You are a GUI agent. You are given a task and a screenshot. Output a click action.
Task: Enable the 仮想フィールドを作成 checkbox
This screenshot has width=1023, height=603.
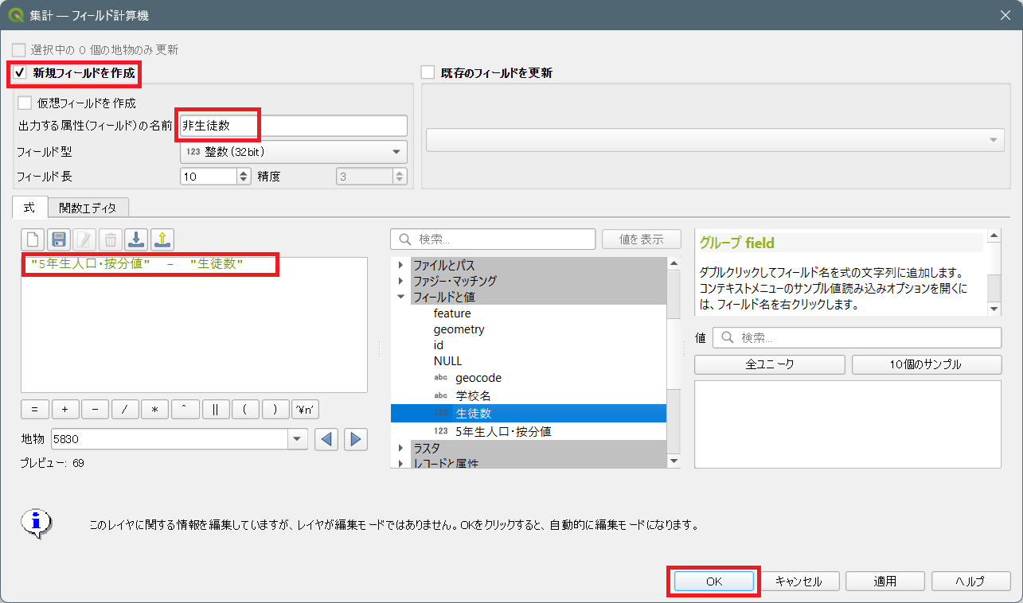point(25,103)
